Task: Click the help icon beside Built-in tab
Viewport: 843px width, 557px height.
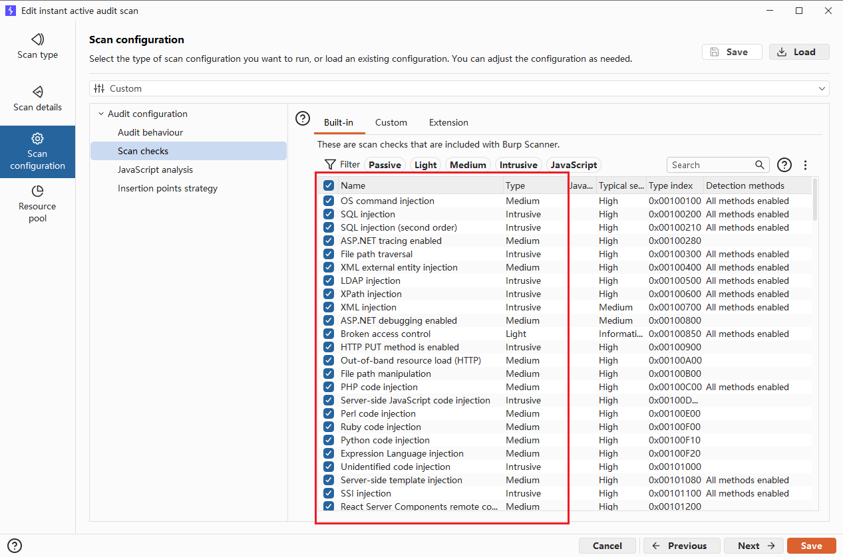Action: click(x=303, y=119)
